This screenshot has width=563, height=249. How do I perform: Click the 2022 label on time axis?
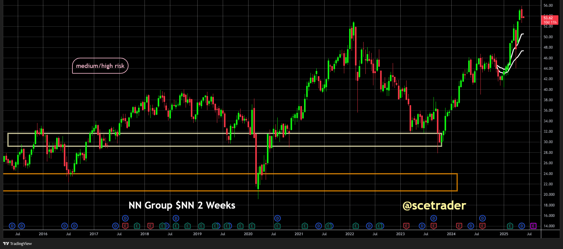(x=349, y=234)
